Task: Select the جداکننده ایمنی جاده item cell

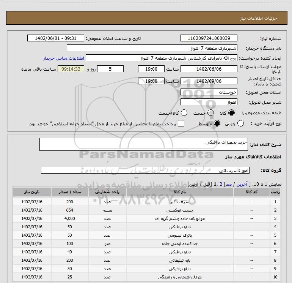Action: click(180, 243)
